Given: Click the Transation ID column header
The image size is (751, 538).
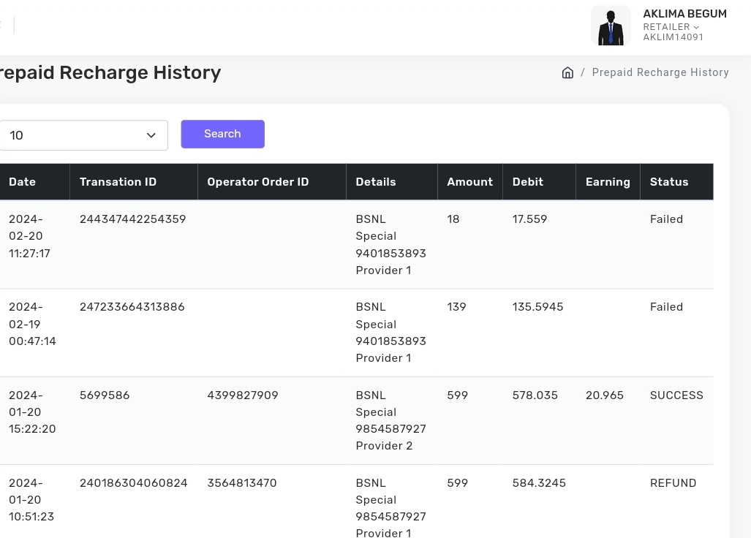Looking at the screenshot, I should 118,182.
